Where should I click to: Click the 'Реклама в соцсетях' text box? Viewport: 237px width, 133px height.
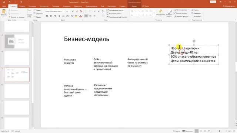tap(70, 61)
